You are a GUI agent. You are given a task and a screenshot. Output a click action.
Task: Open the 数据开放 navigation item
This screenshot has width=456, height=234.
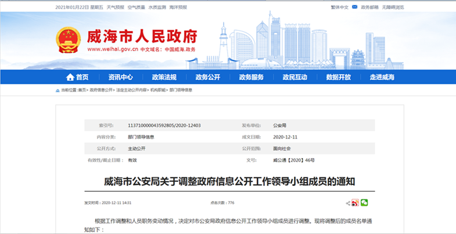coord(338,77)
